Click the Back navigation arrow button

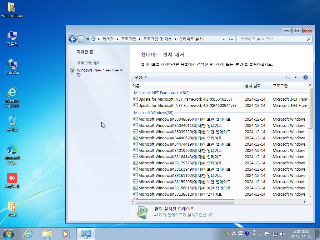pyautogui.click(x=72, y=39)
